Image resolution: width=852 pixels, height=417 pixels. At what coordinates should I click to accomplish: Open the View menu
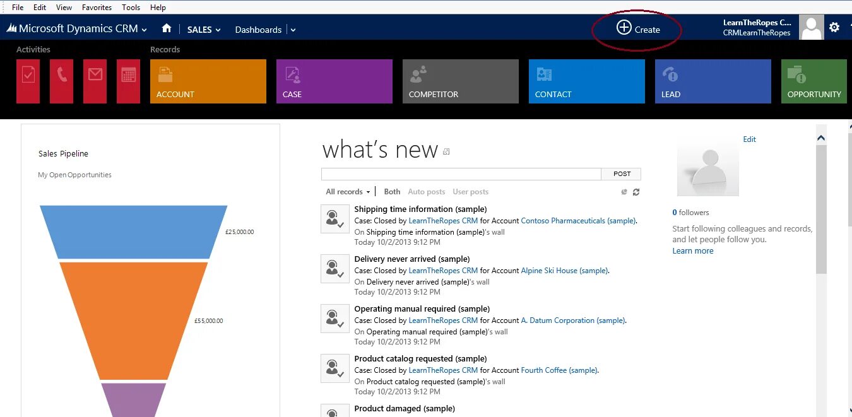pos(64,8)
